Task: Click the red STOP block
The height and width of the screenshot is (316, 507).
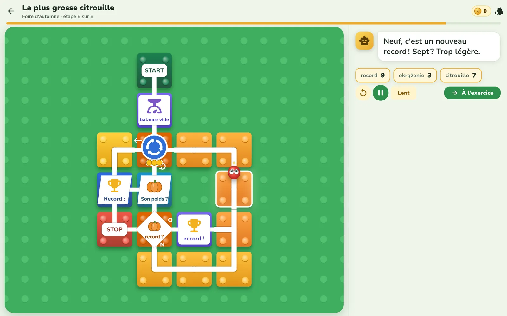Action: pyautogui.click(x=114, y=229)
